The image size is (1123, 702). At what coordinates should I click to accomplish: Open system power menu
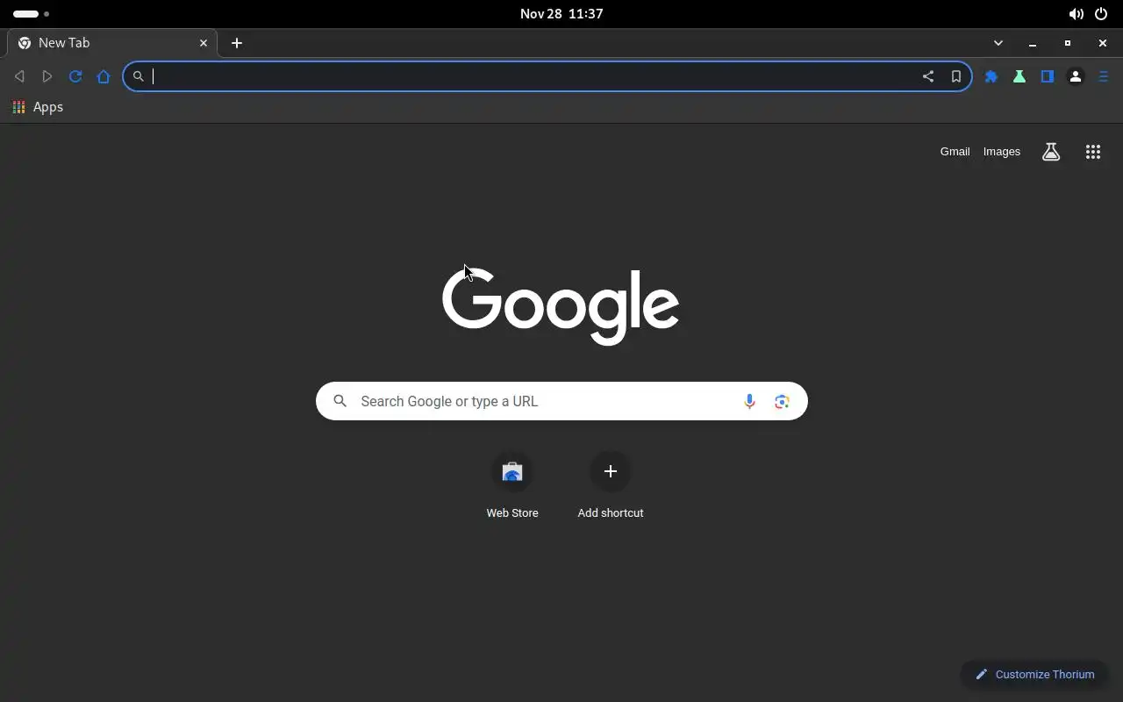pos(1101,14)
